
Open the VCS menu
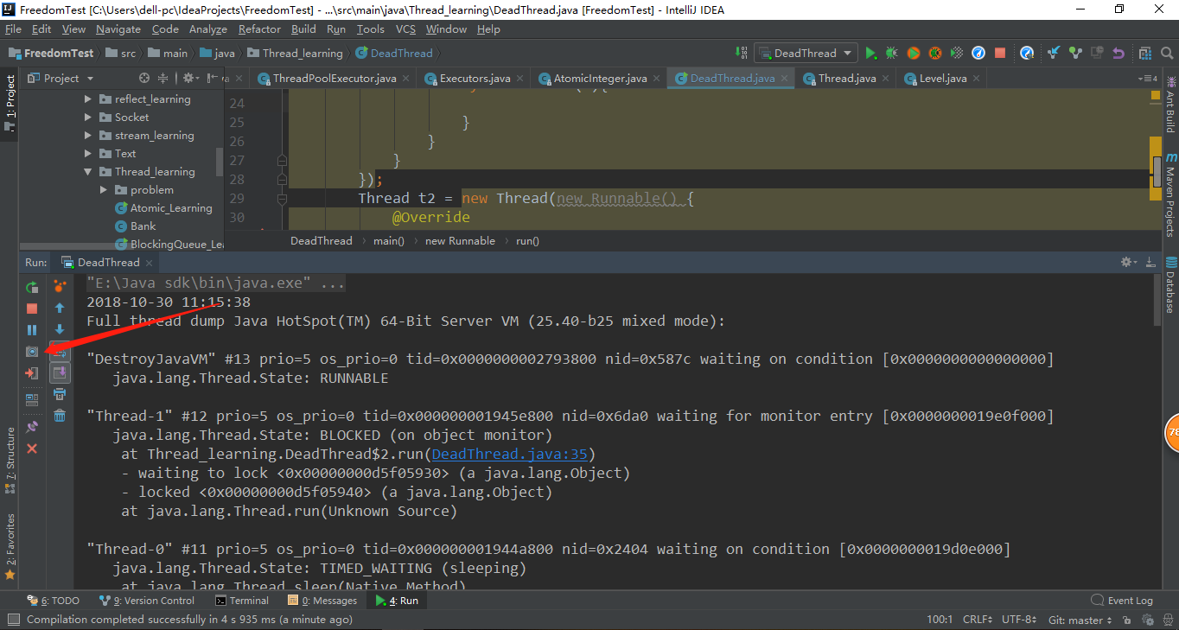click(x=405, y=29)
